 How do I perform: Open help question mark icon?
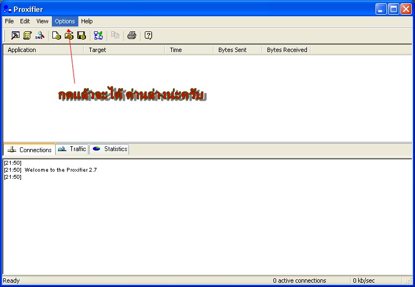pos(149,35)
